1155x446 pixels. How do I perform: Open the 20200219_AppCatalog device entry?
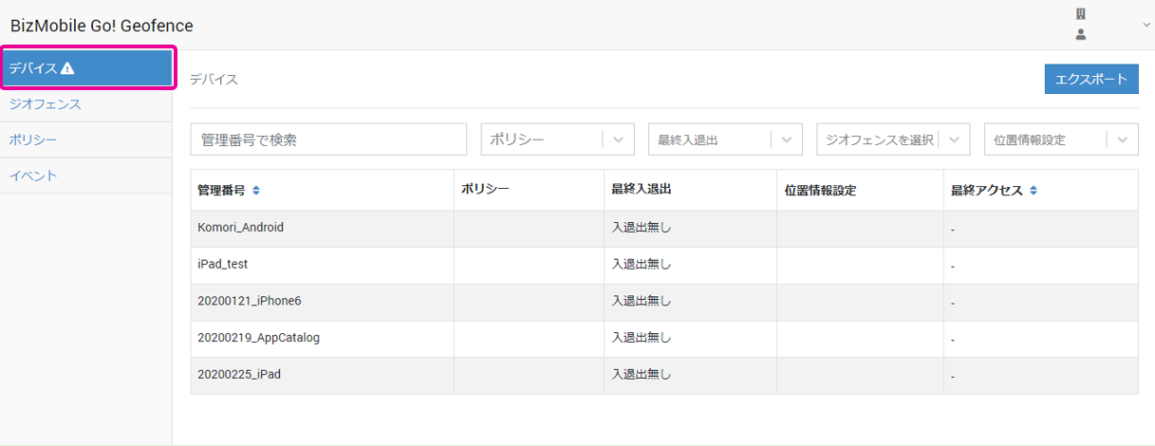point(258,338)
